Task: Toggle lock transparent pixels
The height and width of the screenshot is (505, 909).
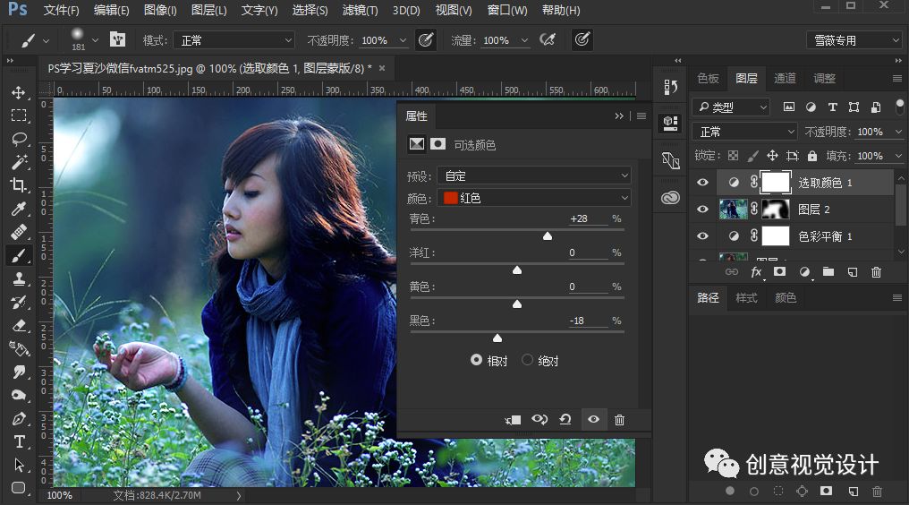Action: [734, 156]
